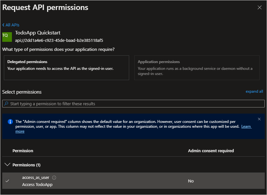
Task: Navigate back using the All APIs link
Action: click(12, 25)
